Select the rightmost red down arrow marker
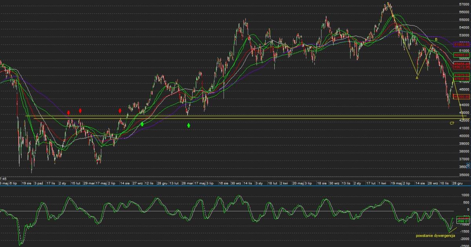Image resolution: width=471 pixels, height=247 pixels. [x=120, y=111]
